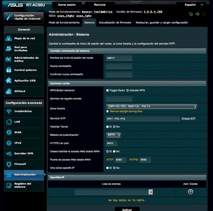Open the Método de autenticación BOTH dropdown
213x211 pixels.
[113, 135]
